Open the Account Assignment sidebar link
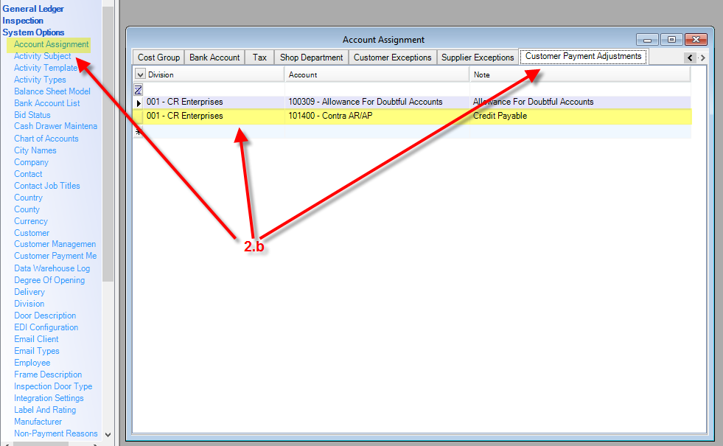This screenshot has height=446, width=723. (x=51, y=44)
